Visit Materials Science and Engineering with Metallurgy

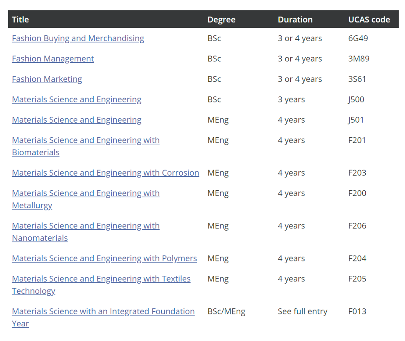(85, 193)
